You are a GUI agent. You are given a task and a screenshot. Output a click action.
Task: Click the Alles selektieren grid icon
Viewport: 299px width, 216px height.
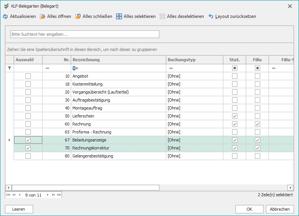point(119,16)
